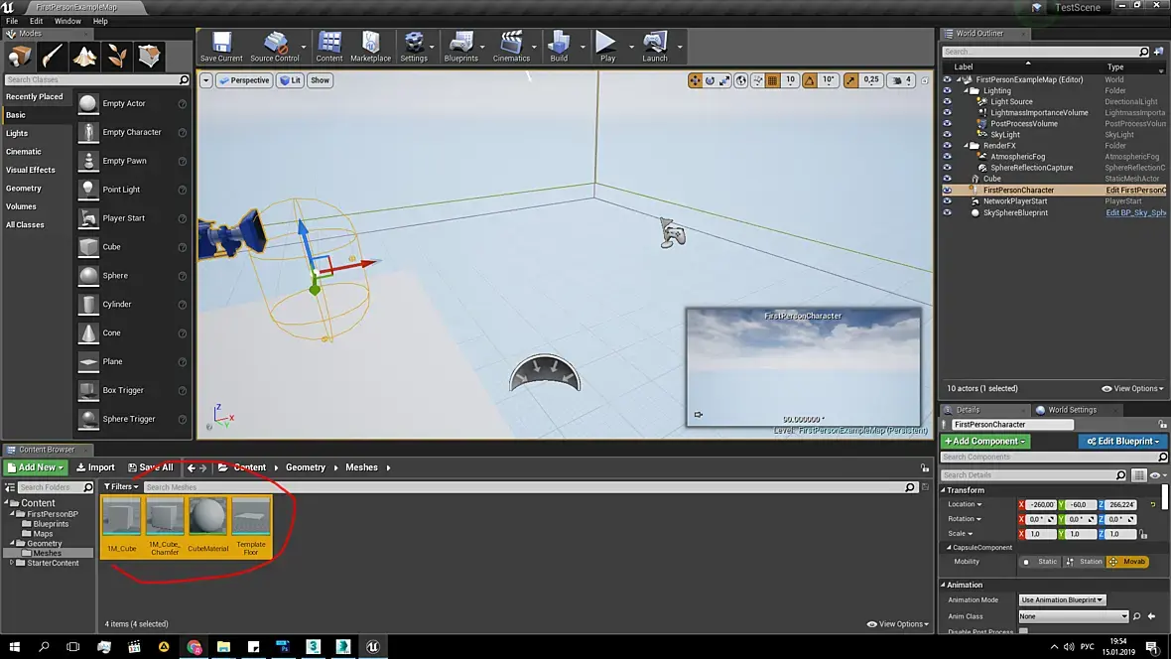Click the Blueprints toolbar icon
Image resolution: width=1171 pixels, height=659 pixels.
pyautogui.click(x=460, y=46)
